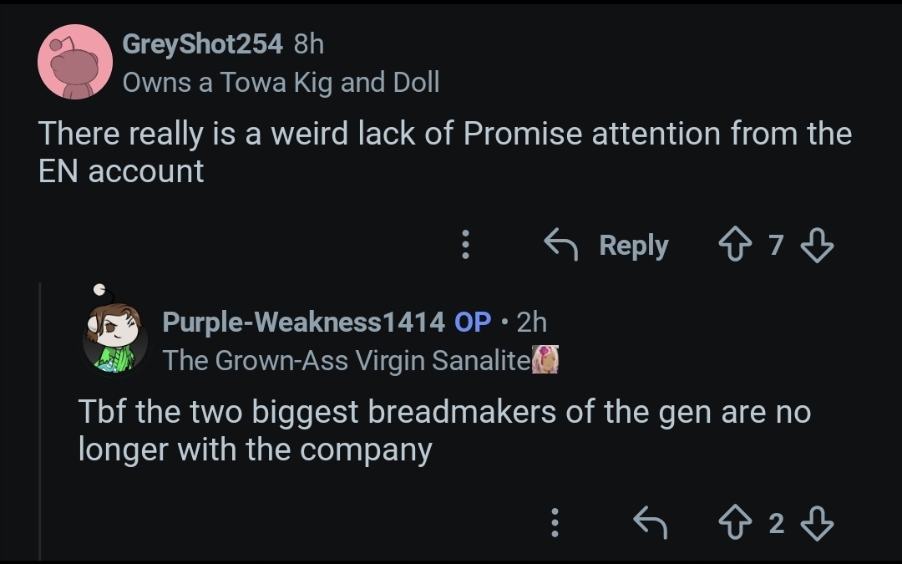Click GreyShot254's pink avatar
This screenshot has width=902, height=564.
[x=75, y=62]
